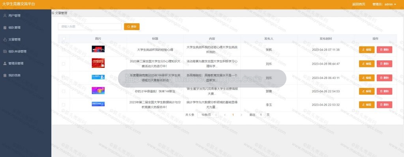
Task: Edit the article posted by 李玉
Action: (367, 105)
